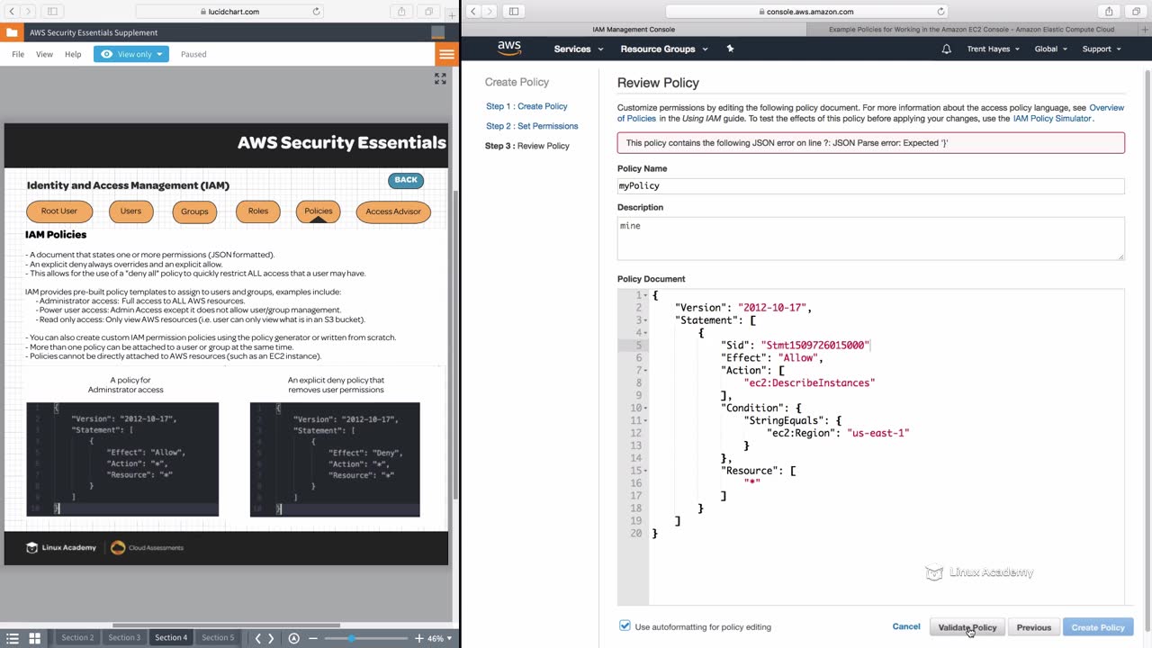The image size is (1152, 648).
Task: Cancel the policy review
Action: pos(906,626)
